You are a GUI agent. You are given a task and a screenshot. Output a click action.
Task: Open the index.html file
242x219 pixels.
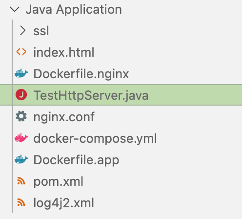(x=64, y=52)
